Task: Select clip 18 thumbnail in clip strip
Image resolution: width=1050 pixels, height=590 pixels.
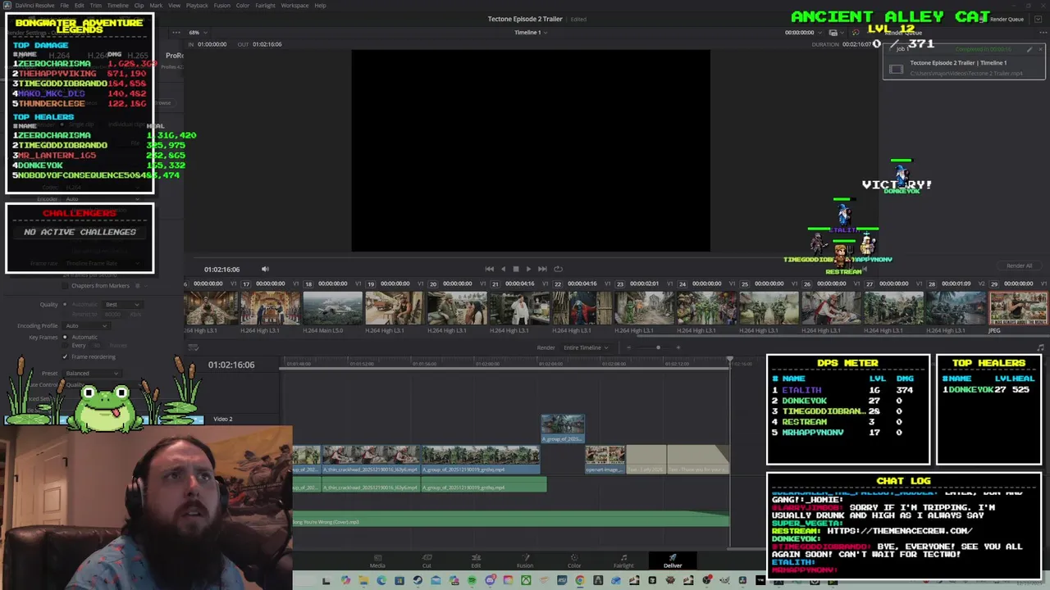Action: pyautogui.click(x=332, y=308)
